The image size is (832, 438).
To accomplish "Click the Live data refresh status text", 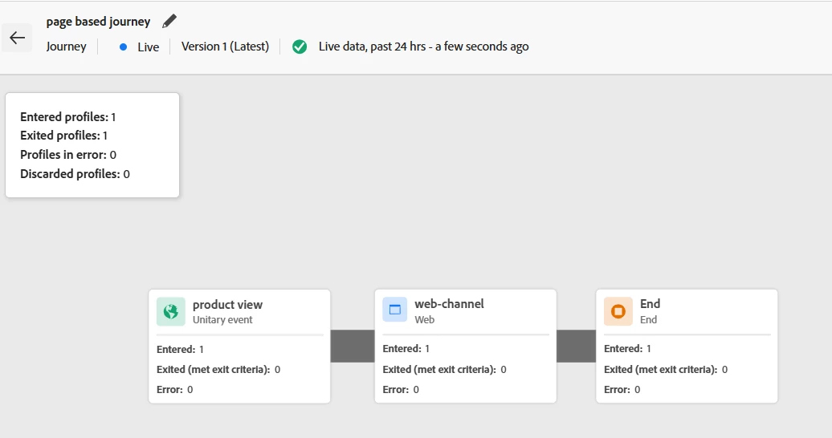I will (423, 47).
